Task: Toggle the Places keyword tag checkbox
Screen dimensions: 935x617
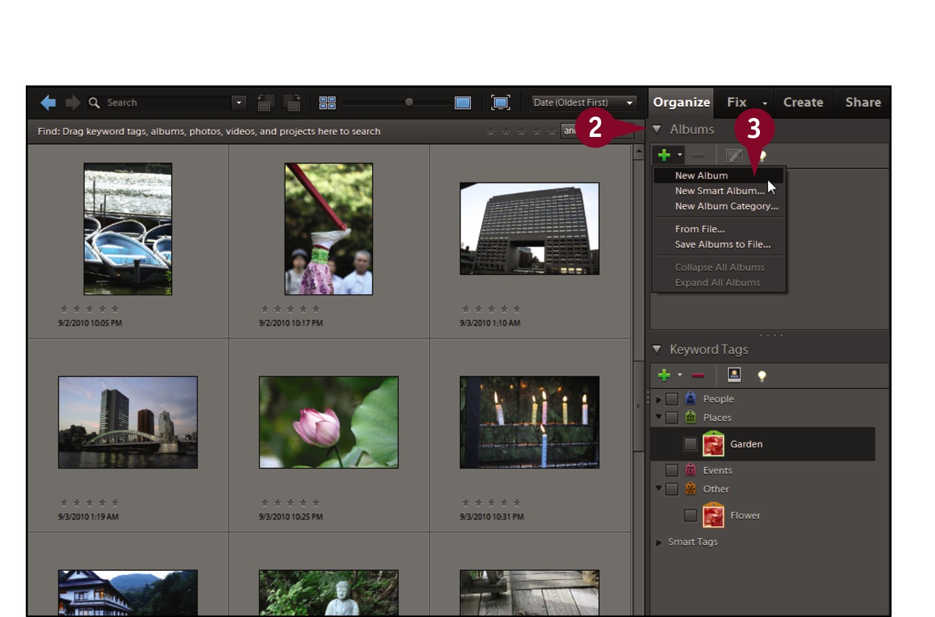Action: coord(672,418)
